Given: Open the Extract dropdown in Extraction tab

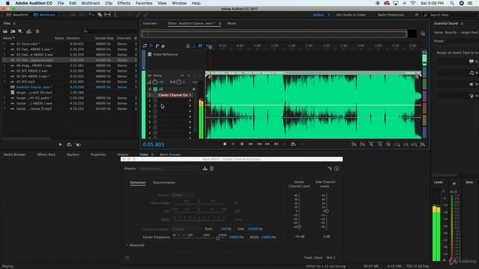Looking at the screenshot, I should point(183,195).
